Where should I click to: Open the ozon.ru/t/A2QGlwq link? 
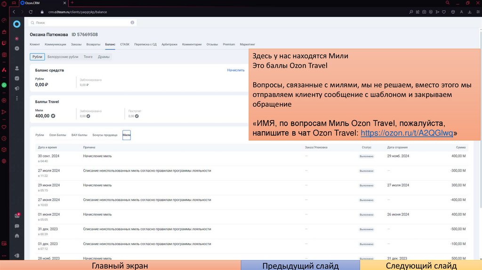click(407, 133)
